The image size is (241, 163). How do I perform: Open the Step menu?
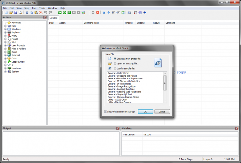27,8
